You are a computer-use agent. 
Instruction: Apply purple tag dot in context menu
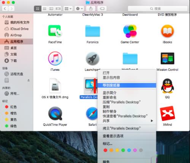(x=135, y=150)
